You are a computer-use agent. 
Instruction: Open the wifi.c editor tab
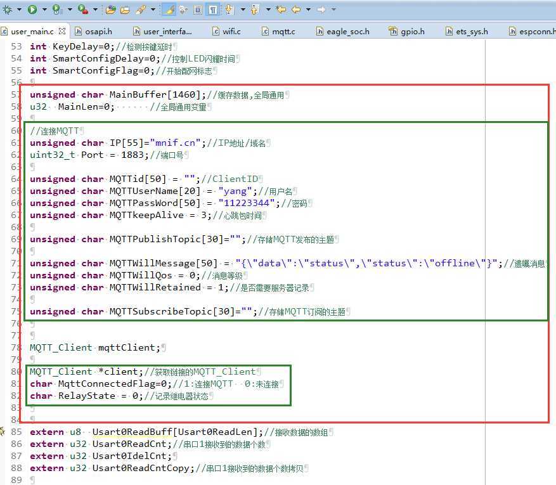226,32
